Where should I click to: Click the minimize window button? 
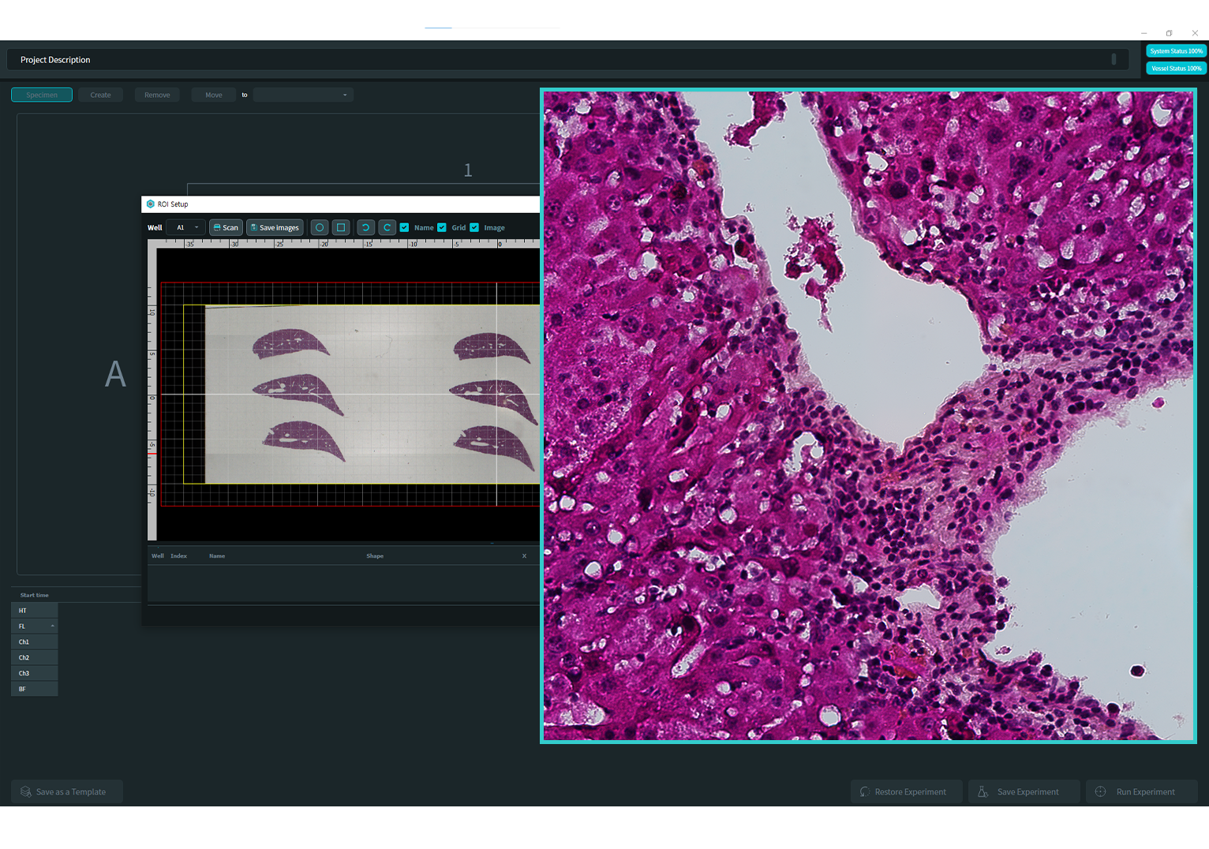(1143, 33)
